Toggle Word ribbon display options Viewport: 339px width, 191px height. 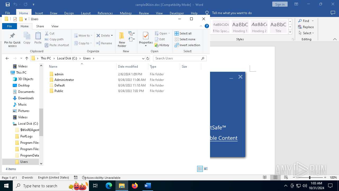click(296, 4)
